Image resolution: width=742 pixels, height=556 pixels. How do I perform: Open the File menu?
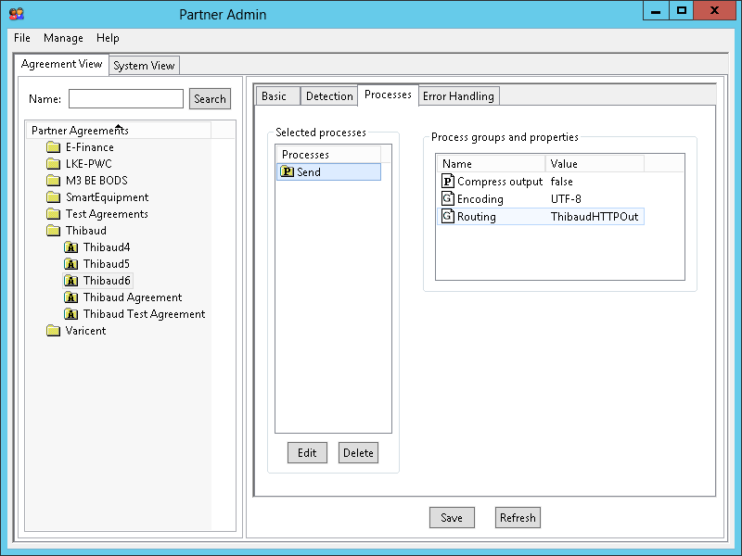tap(22, 38)
